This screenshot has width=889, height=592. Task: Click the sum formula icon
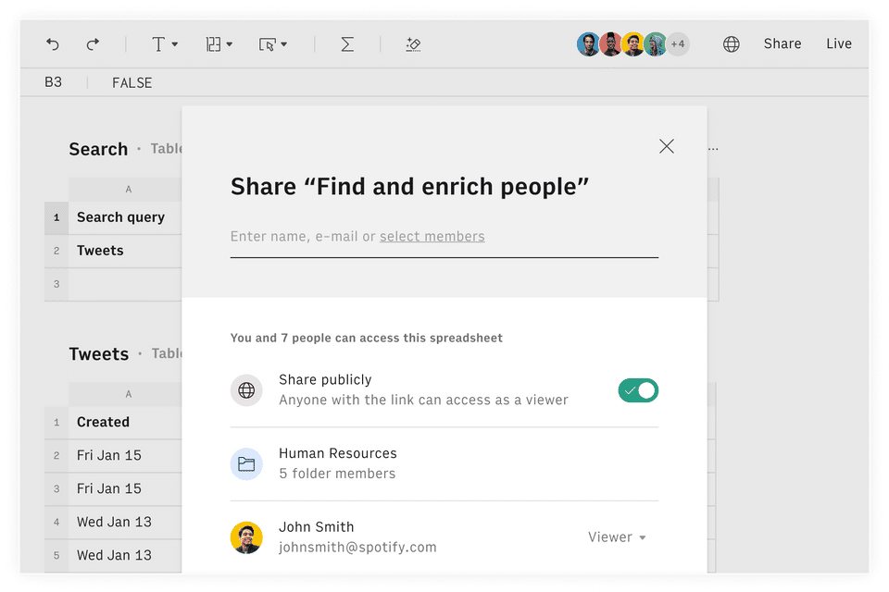(x=347, y=43)
